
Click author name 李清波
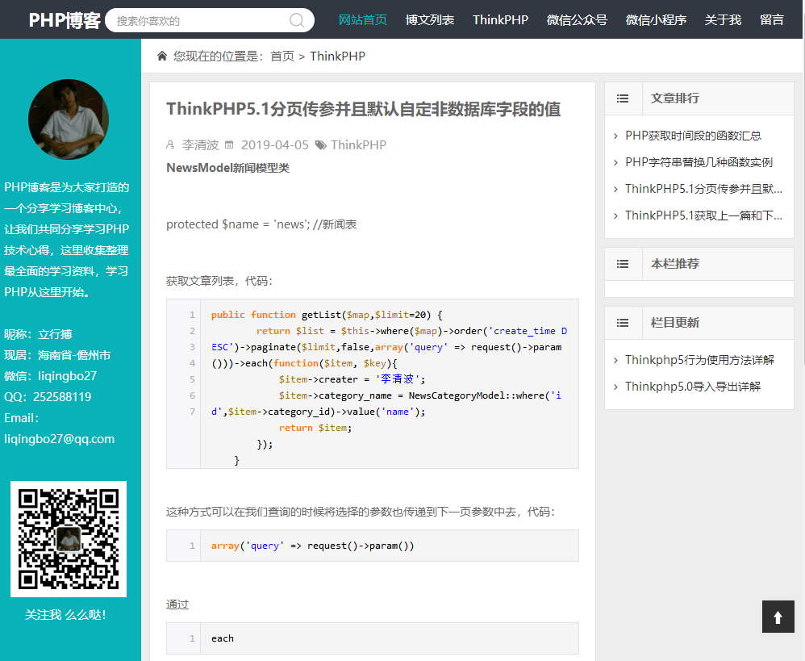[x=200, y=144]
